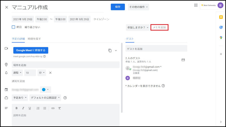Open 参加しますか？ RSVP dropdown
Viewport: 226px width, 127px height.
[x=138, y=27]
